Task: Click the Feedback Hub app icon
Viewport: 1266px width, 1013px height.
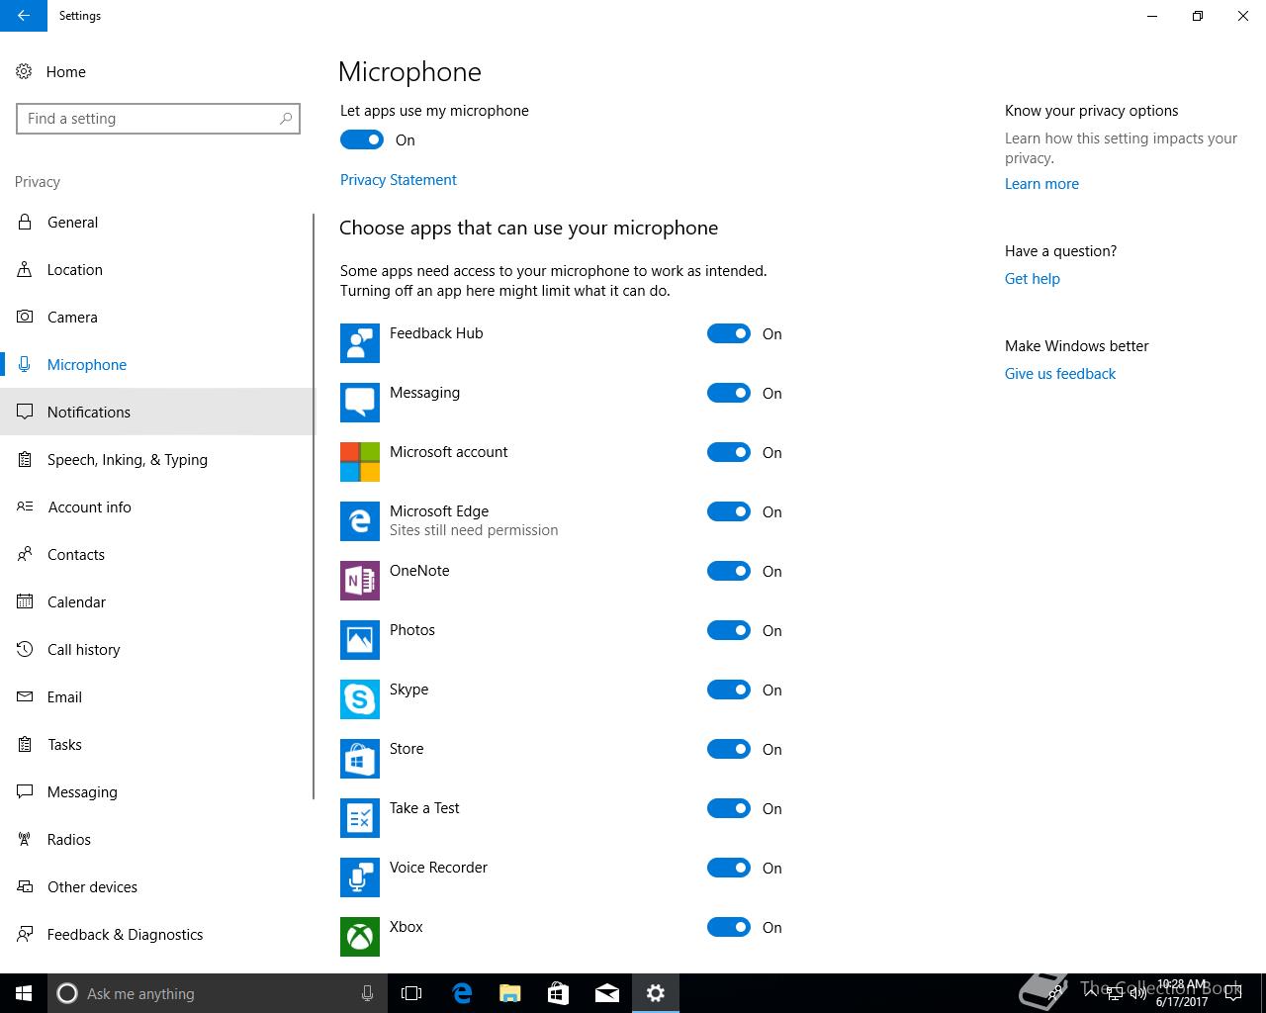Action: click(360, 343)
